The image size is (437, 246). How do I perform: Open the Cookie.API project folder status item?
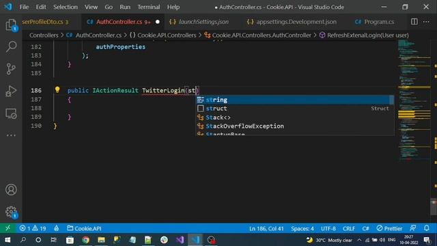point(84,228)
